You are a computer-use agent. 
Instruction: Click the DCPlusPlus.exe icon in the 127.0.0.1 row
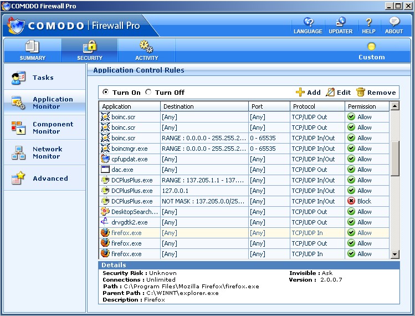pyautogui.click(x=105, y=191)
